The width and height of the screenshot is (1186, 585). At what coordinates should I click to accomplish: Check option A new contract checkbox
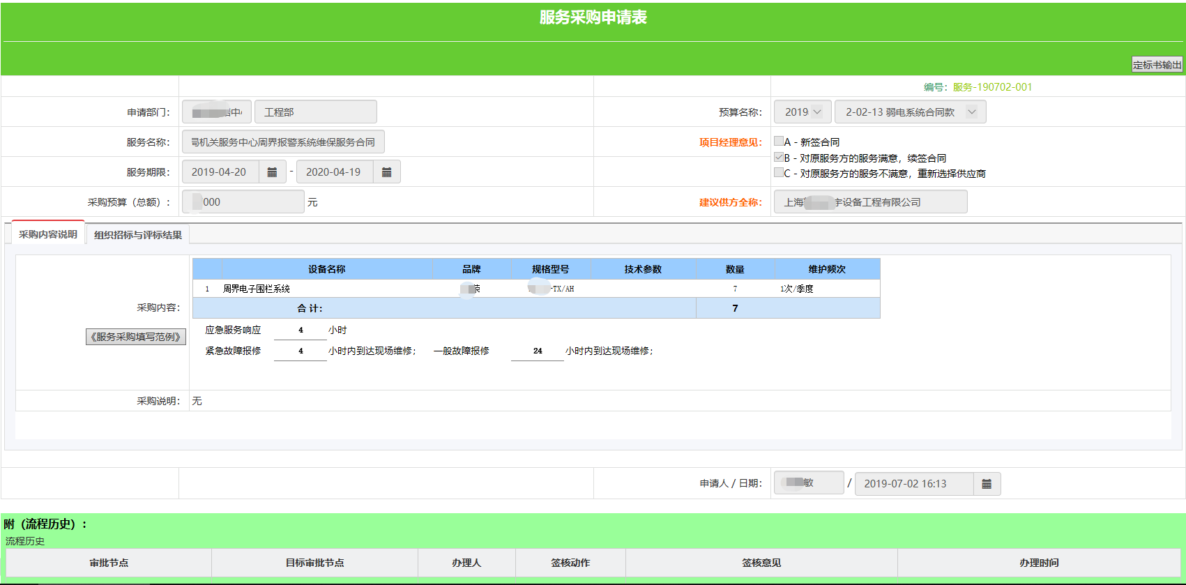coord(779,142)
